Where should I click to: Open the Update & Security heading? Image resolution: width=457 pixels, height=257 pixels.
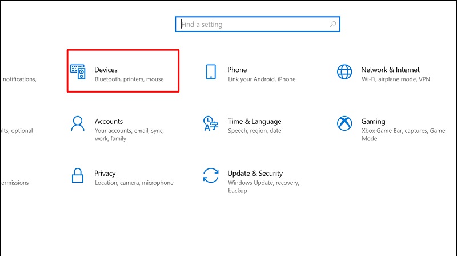coord(255,174)
